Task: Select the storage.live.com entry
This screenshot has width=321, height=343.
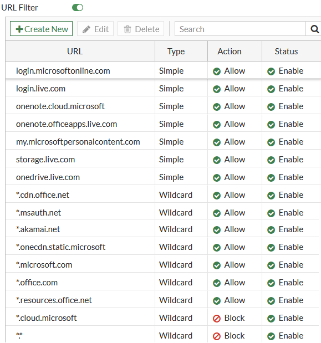Action: (45, 160)
